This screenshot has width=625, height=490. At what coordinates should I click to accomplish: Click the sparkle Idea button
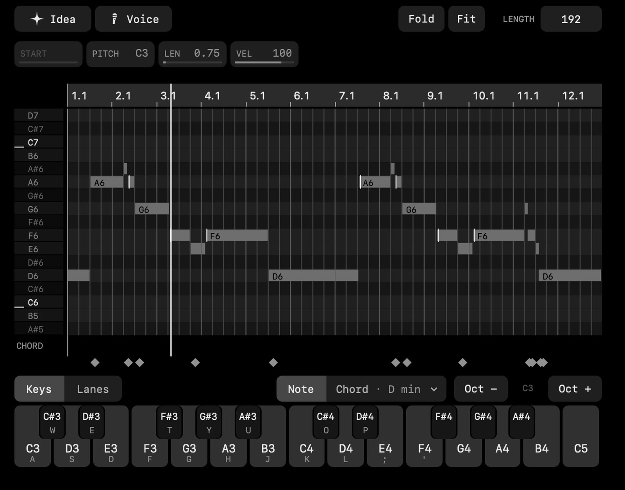click(53, 19)
